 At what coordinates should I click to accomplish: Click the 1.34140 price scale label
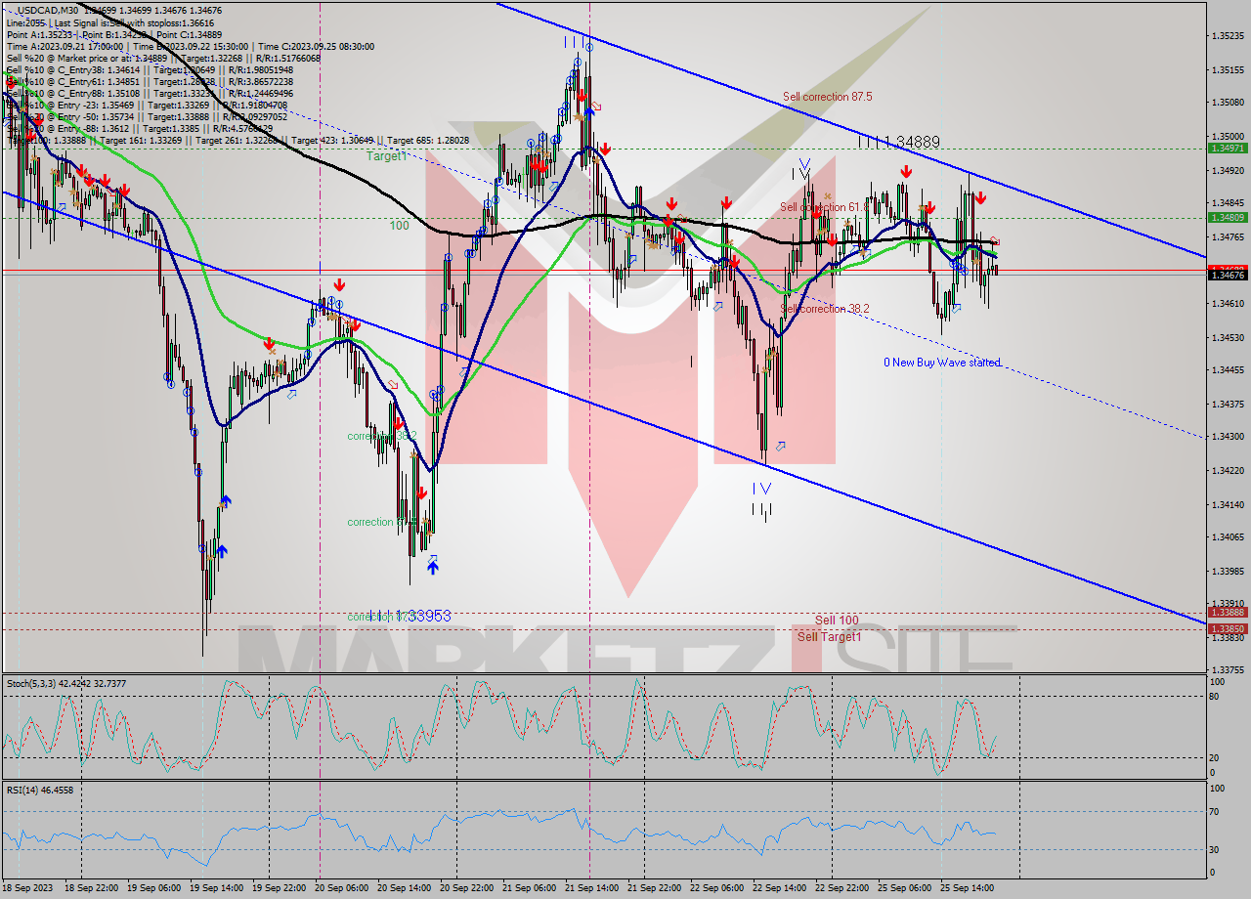pos(1228,504)
